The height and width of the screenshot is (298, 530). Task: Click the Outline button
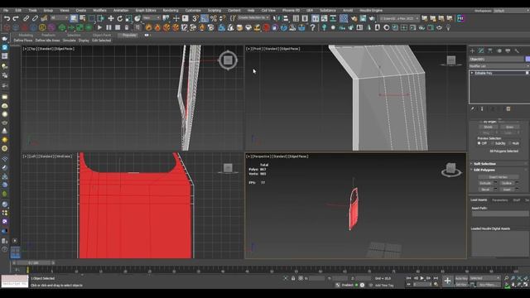[507, 183]
